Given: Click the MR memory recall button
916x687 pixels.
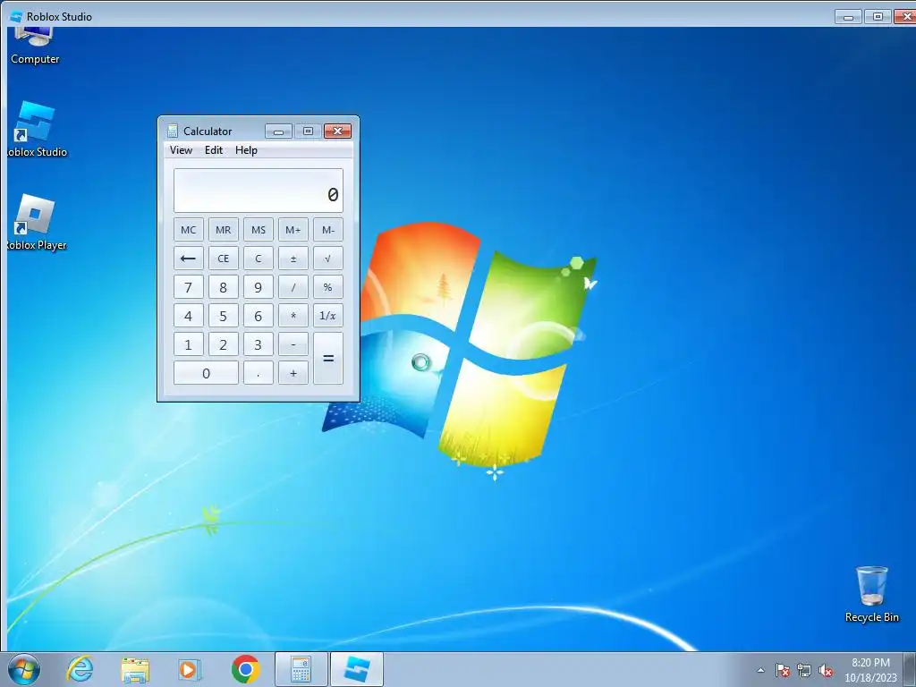Looking at the screenshot, I should click(223, 230).
